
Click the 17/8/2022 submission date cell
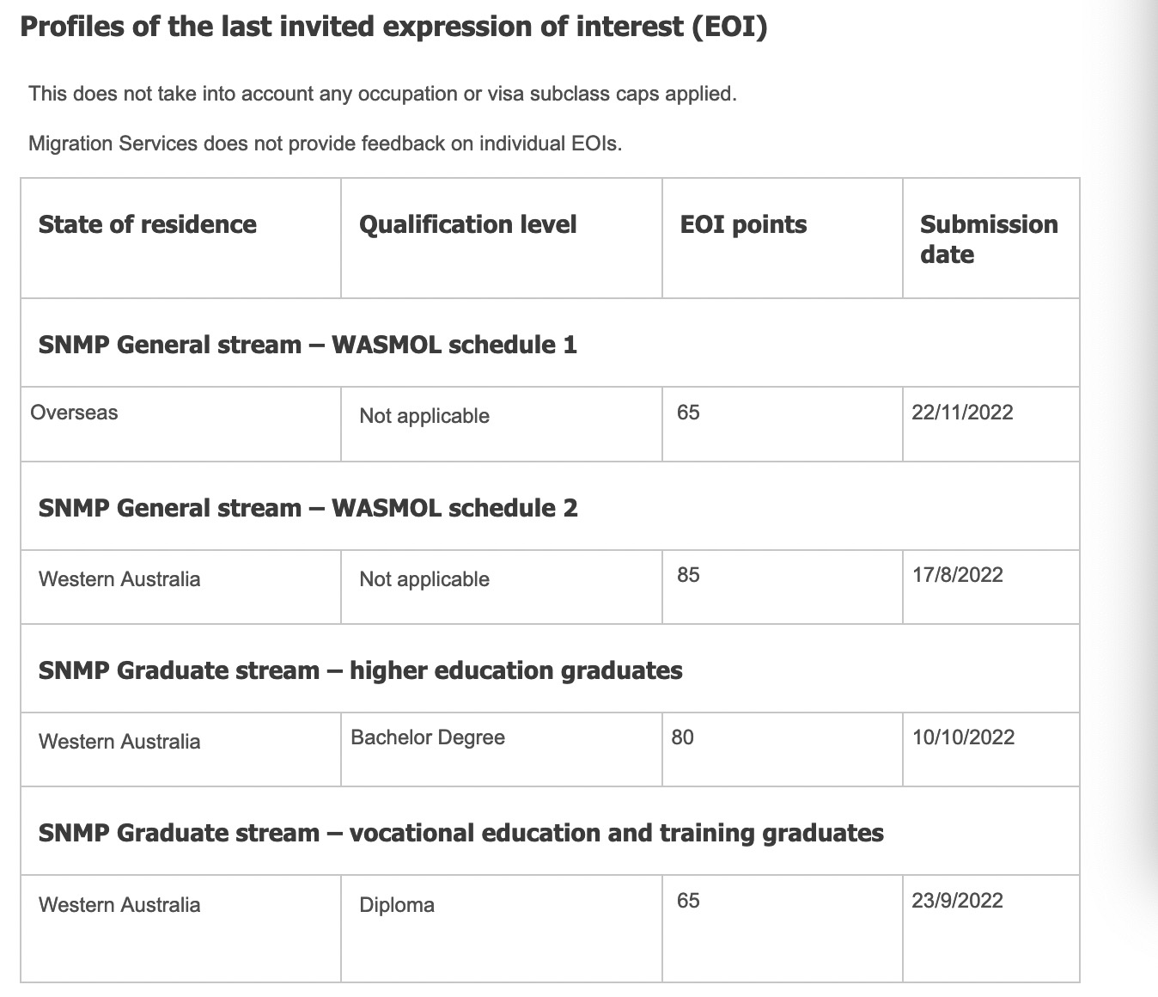click(957, 575)
